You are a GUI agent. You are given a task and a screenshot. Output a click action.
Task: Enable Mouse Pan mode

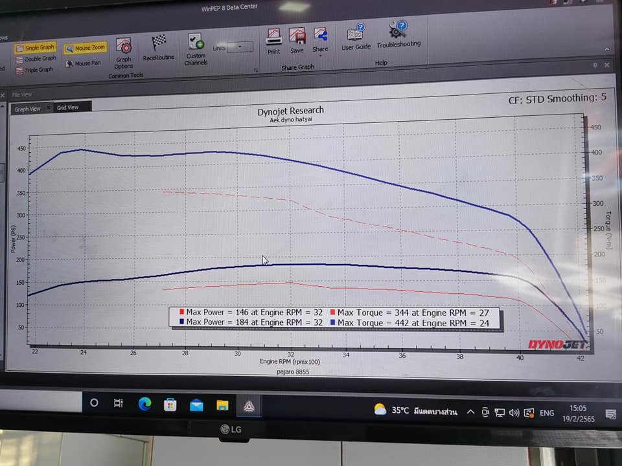(83, 63)
